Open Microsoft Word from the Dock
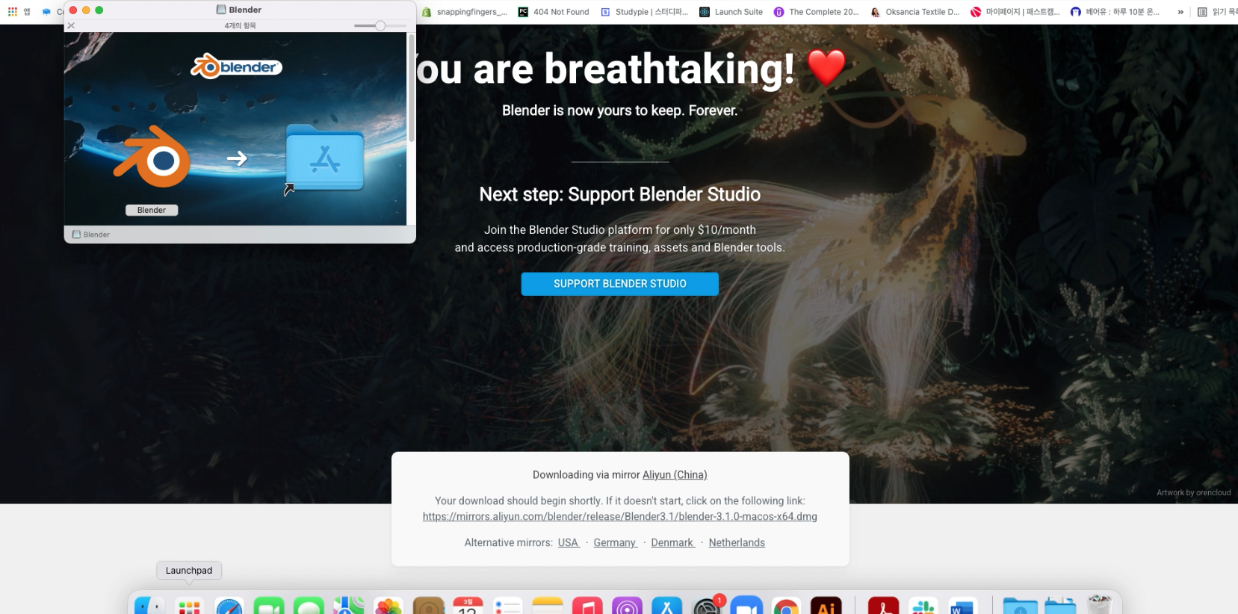 point(963,605)
